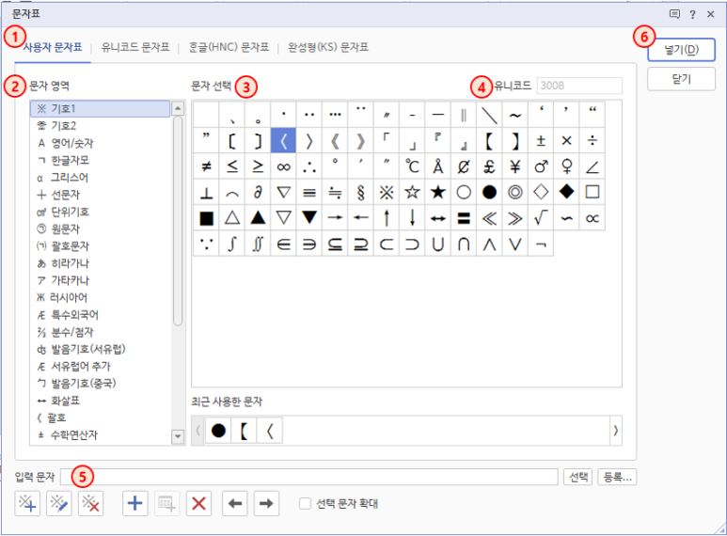727x536 pixels.
Task: Add a new character area (star plus icon)
Action: (x=27, y=503)
